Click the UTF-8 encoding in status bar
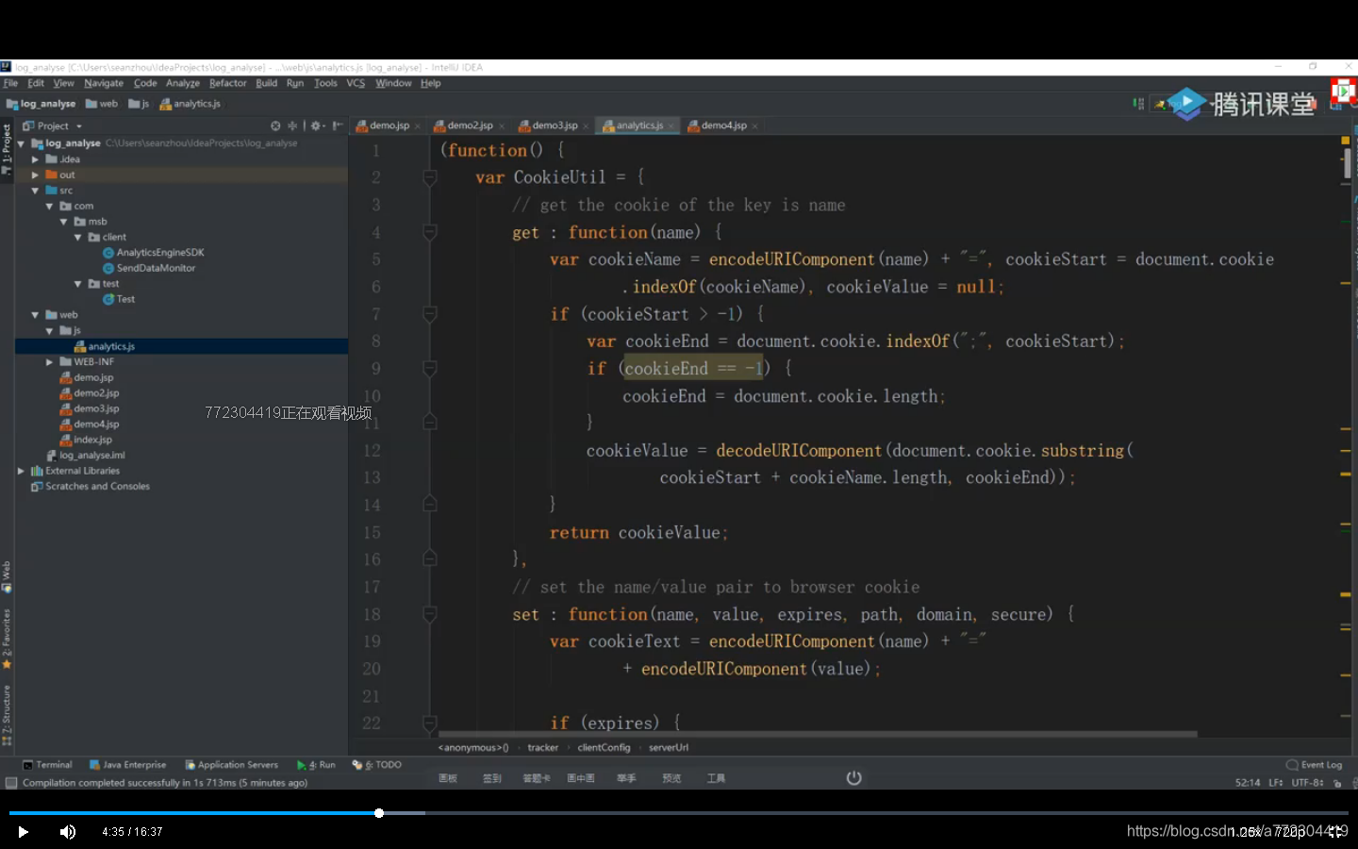 pos(1308,783)
